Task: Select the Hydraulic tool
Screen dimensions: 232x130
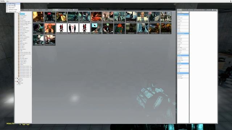Action: 183,21
